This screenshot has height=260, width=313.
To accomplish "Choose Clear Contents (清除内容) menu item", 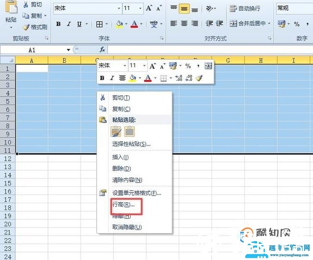I will click(x=127, y=180).
